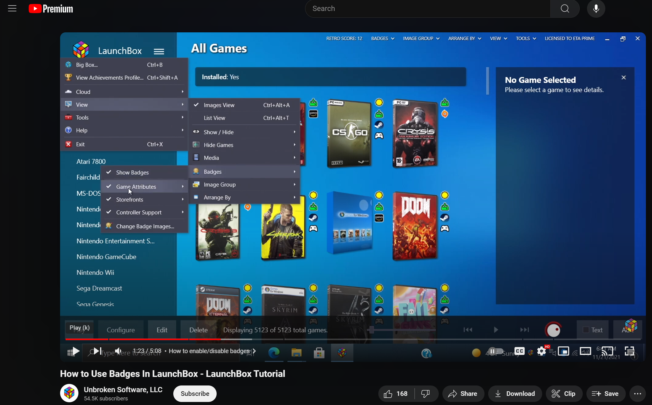Toggle the Controller Support badge option
The image size is (652, 405).
tap(144, 212)
